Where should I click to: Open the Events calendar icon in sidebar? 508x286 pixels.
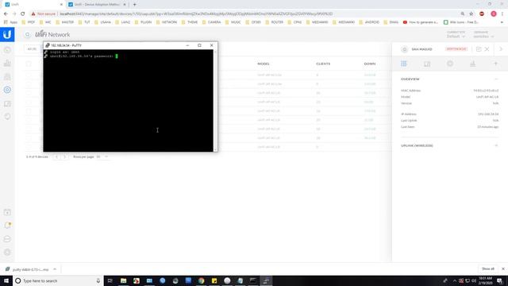7,212
